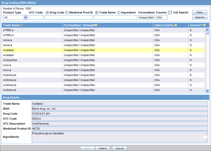The image size is (211, 151).
Task: Sort by Sales Country column icon
Action: click(176, 25)
